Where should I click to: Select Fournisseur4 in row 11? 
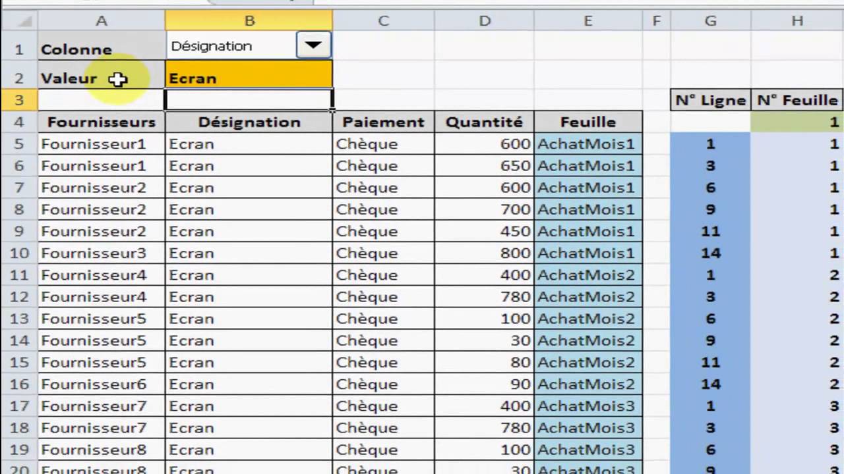tap(102, 275)
